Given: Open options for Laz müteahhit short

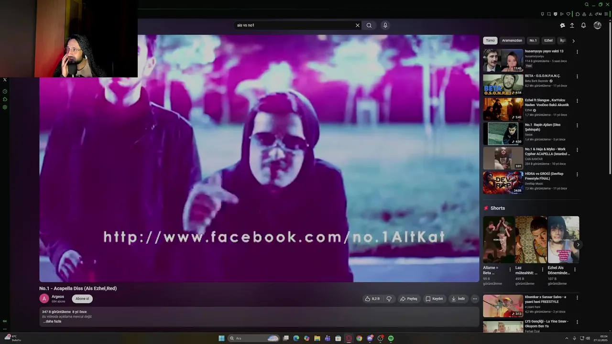Looking at the screenshot, I should pos(542,269).
